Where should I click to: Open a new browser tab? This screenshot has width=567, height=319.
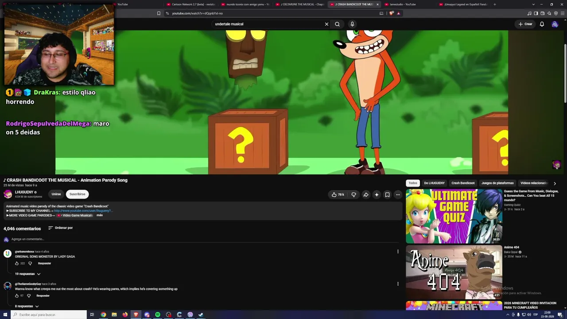point(495,4)
